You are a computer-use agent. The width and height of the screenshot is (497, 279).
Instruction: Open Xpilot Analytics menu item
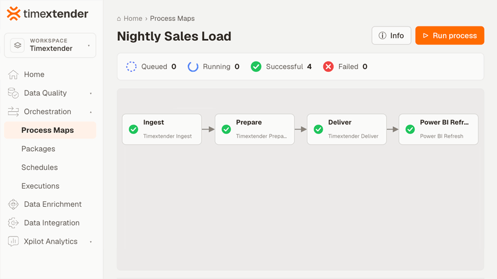pos(51,242)
